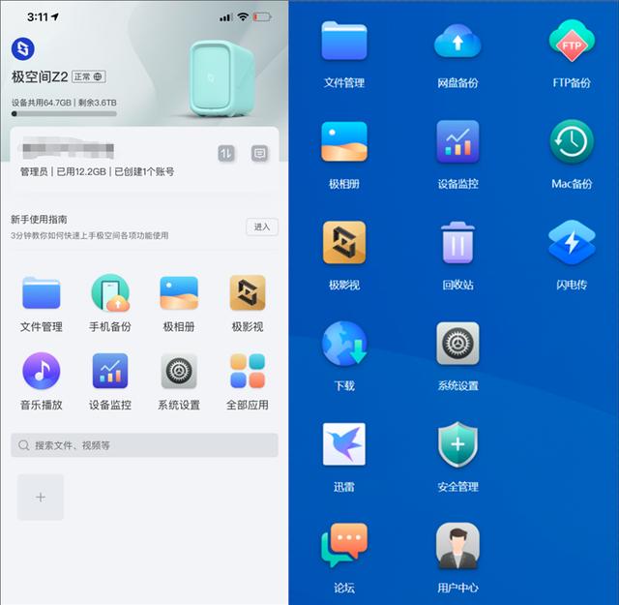This screenshot has height=605, width=619.
Task: Select the 极空间Z2 device name
Action: pyautogui.click(x=40, y=76)
